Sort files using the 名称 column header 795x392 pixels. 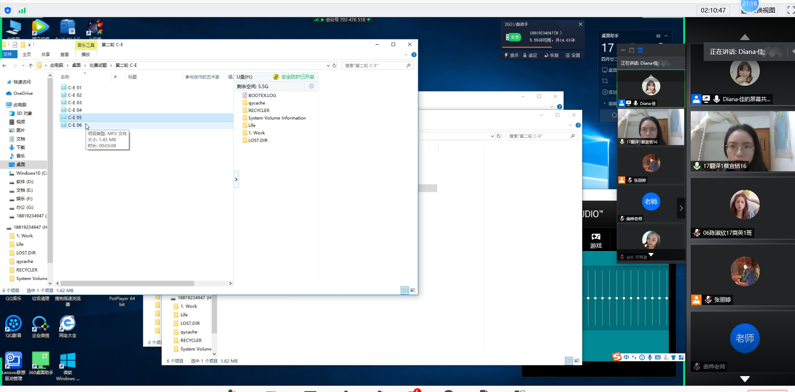coord(65,77)
